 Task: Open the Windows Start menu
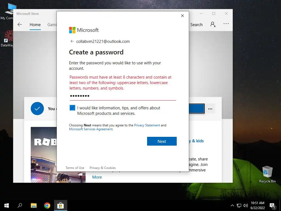(7, 206)
